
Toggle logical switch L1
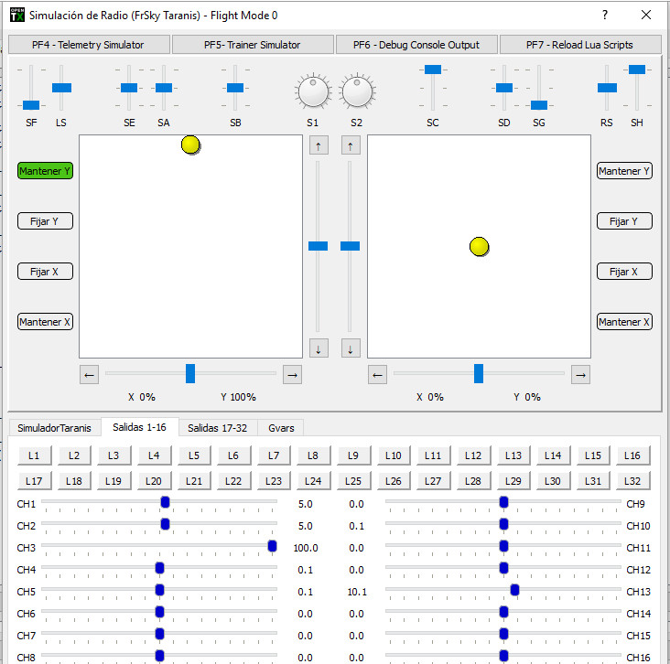(34, 455)
